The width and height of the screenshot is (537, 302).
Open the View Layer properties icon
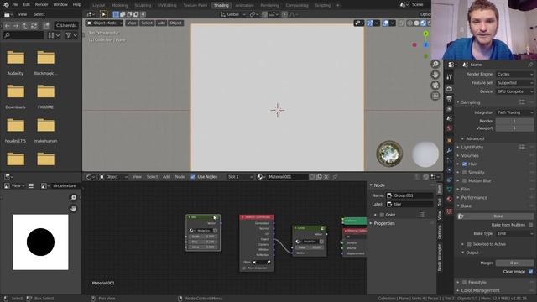(450, 109)
